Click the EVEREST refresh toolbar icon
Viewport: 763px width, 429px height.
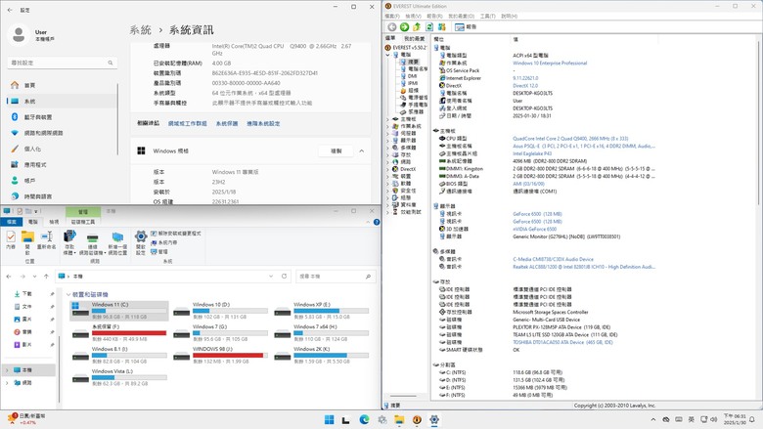pyautogui.click(x=429, y=27)
